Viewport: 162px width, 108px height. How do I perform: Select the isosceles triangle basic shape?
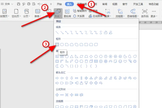(72, 56)
